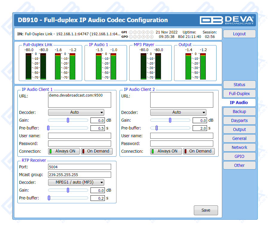Open IP Audio Client 2 Decoder dropdown
Image resolution: width=270 pixels, height=232 pixels.
click(x=178, y=112)
